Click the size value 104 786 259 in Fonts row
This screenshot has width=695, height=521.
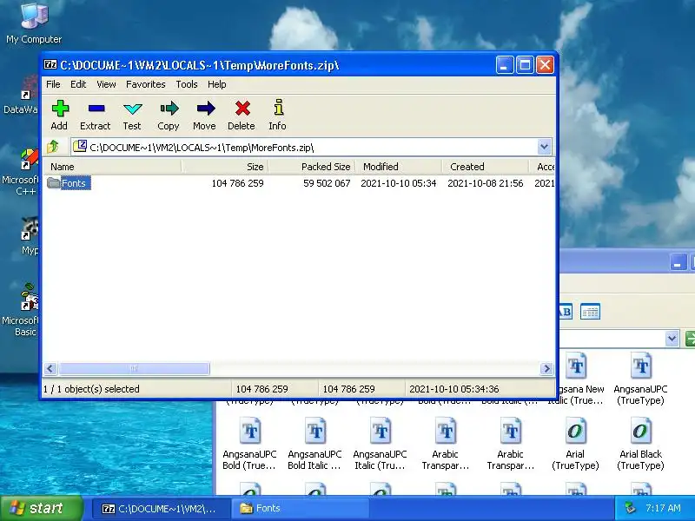[237, 183]
